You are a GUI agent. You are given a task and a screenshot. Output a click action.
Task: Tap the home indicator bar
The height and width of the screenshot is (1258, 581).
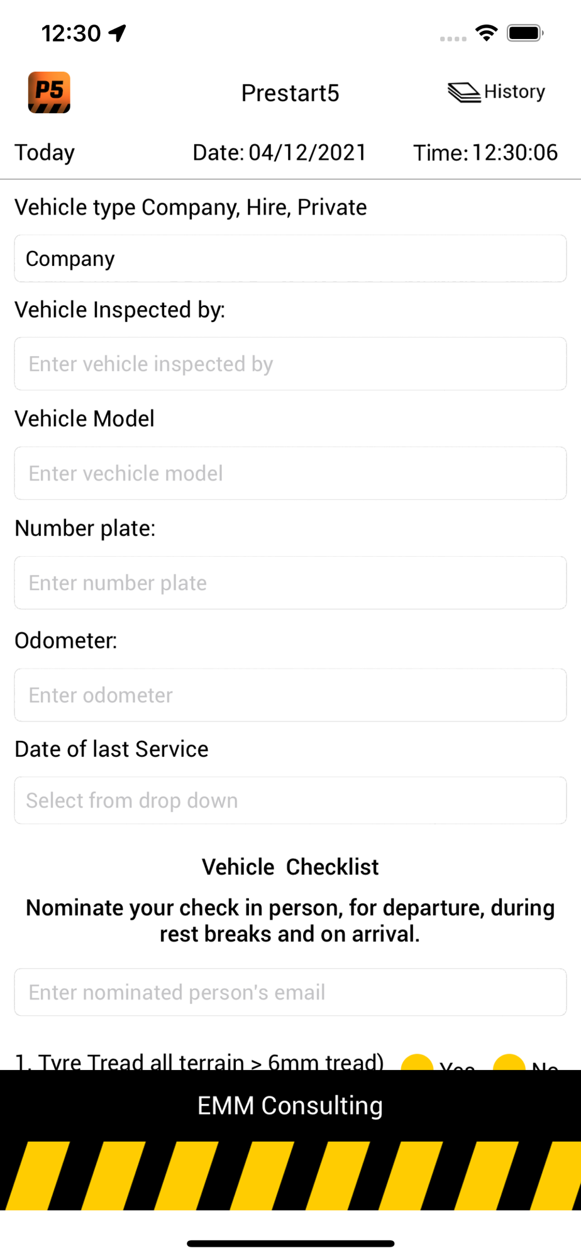[x=290, y=1244]
